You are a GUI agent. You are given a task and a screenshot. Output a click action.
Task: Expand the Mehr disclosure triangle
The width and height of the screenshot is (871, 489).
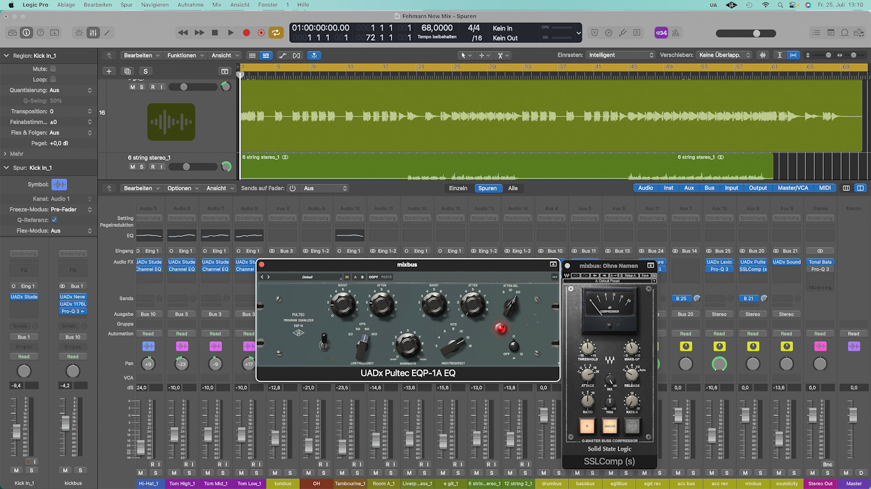tap(5, 153)
